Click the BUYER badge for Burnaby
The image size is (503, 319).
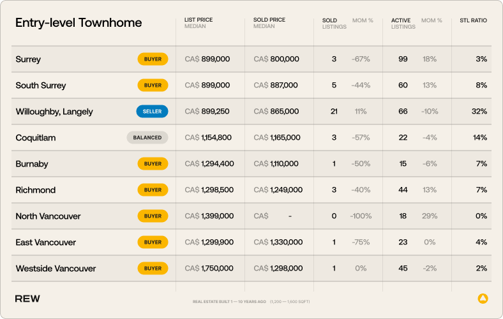[x=153, y=163]
